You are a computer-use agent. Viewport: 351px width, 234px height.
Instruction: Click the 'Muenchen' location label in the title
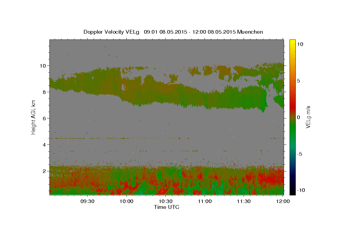click(x=250, y=32)
